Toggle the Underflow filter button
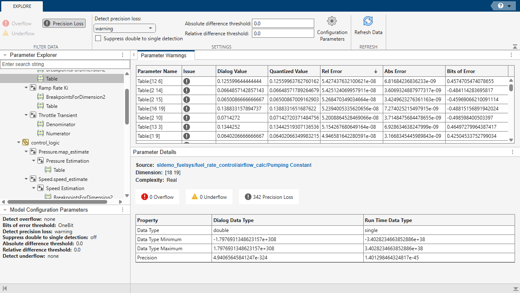This screenshot has width=520, height=293. (19, 34)
